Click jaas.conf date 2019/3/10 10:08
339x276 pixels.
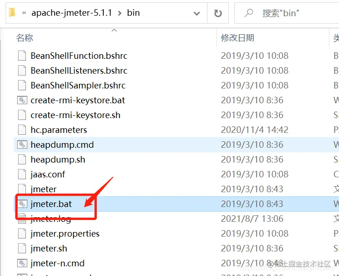pos(255,174)
